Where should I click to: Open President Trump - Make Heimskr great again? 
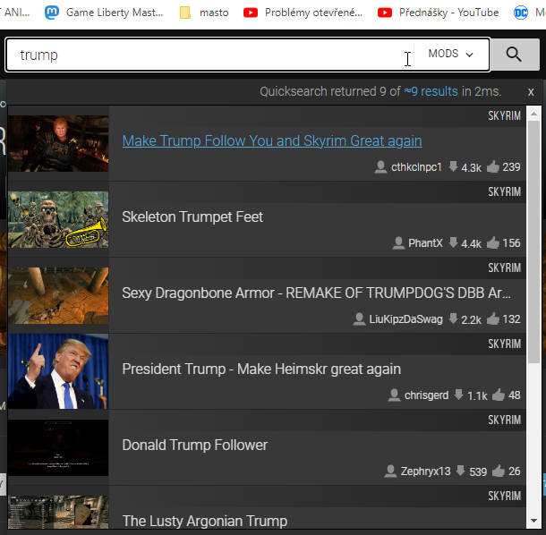tap(261, 369)
